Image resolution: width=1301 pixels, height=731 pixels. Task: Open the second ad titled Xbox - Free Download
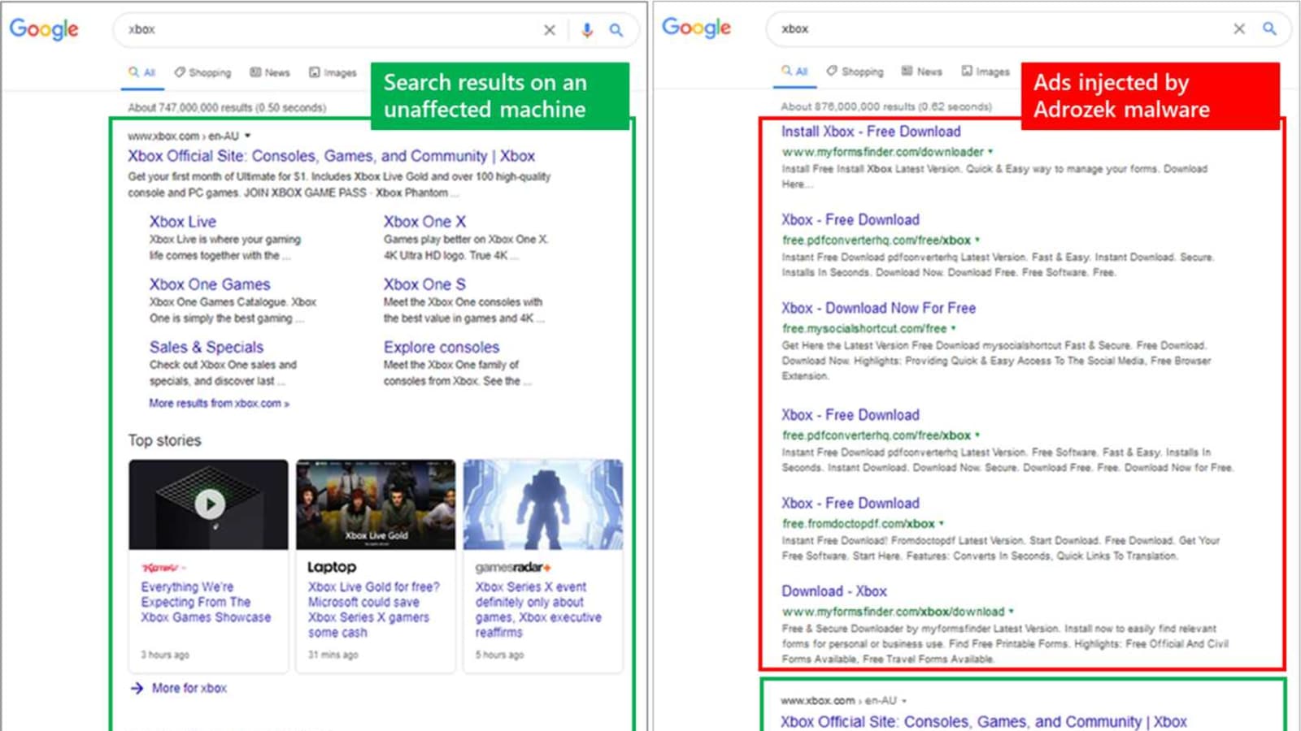851,220
